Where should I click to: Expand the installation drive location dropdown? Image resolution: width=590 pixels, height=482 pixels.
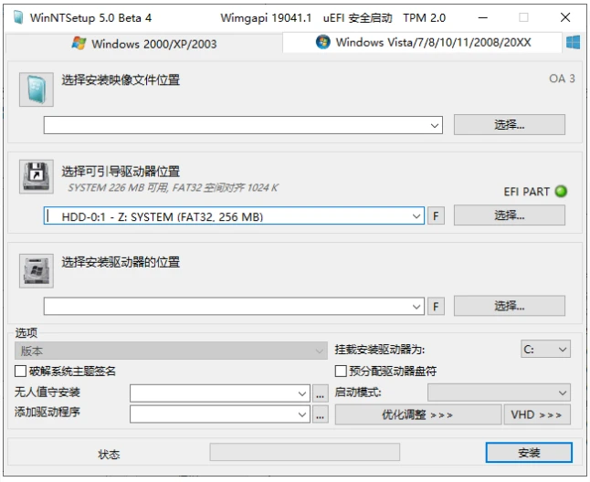pyautogui.click(x=416, y=307)
